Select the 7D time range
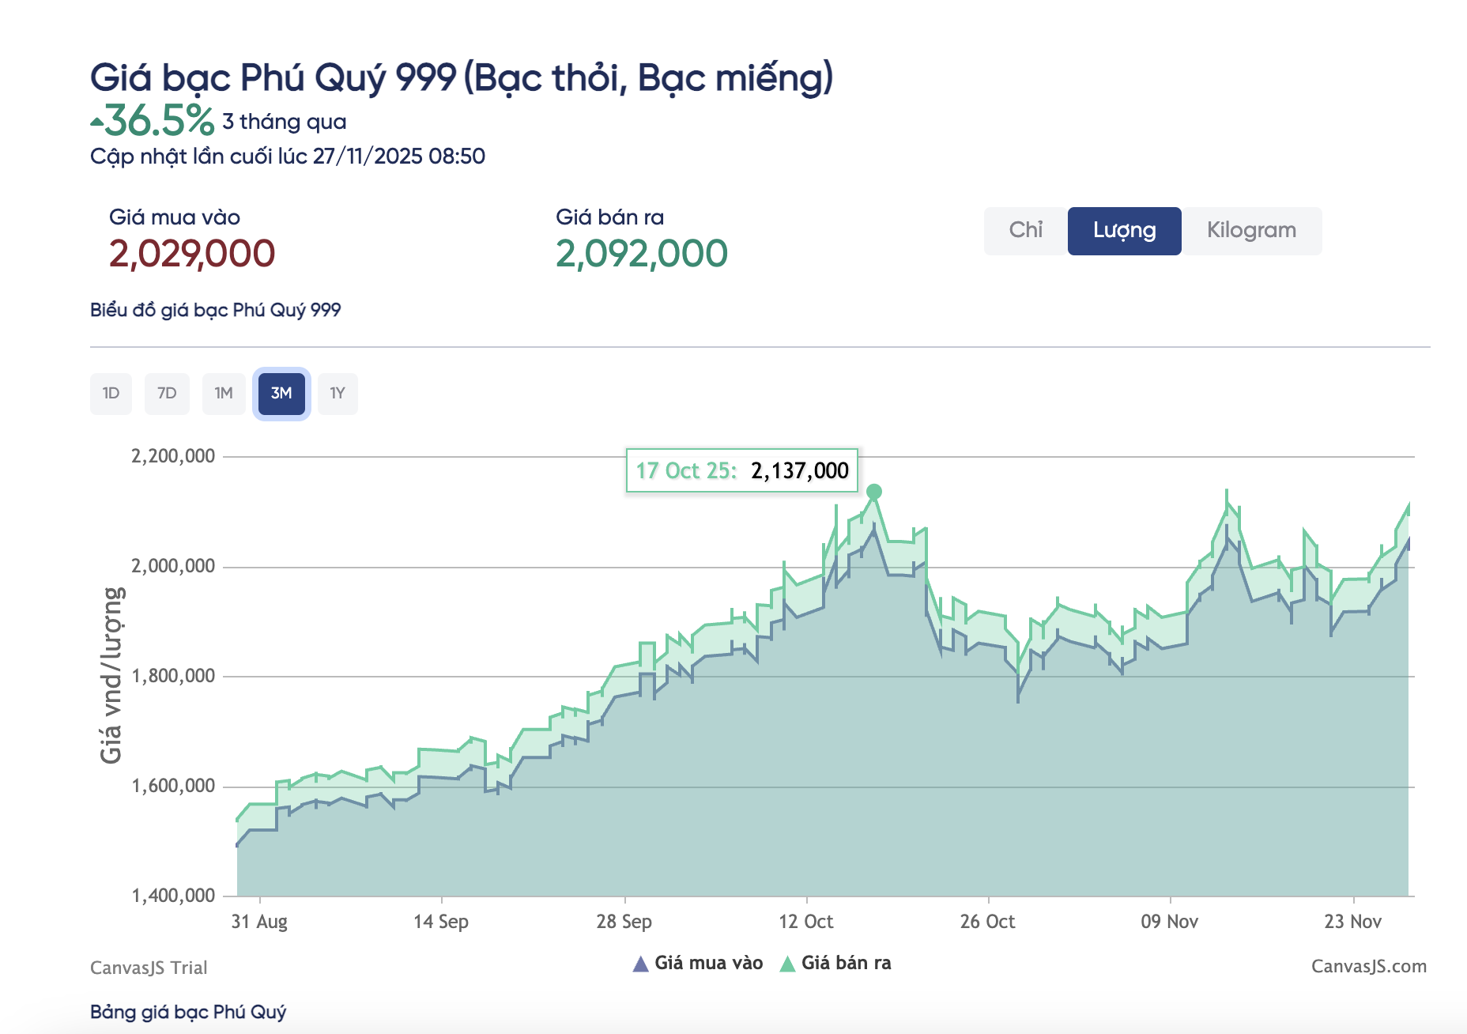The image size is (1467, 1034). point(167,394)
